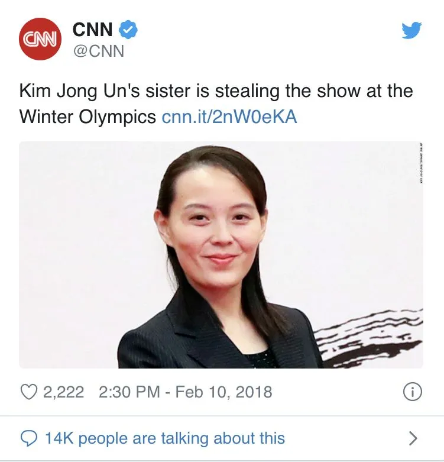Like the tweet with the heart icon
Image resolution: width=444 pixels, height=462 pixels.
29,392
